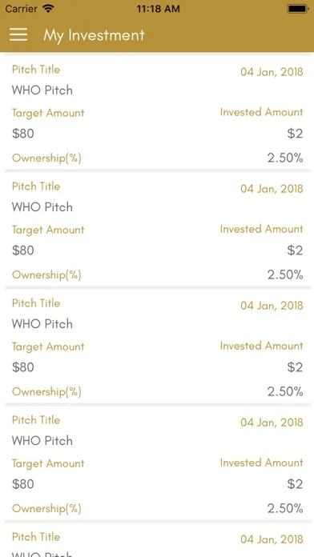The height and width of the screenshot is (557, 314).
Task: Tap the $2 invested amount in second card
Action: pyautogui.click(x=295, y=250)
